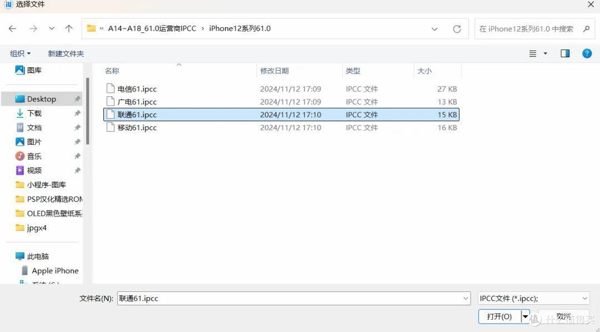The image size is (600, 332).
Task: Open the 下载 folder in sidebar
Action: [x=34, y=113]
